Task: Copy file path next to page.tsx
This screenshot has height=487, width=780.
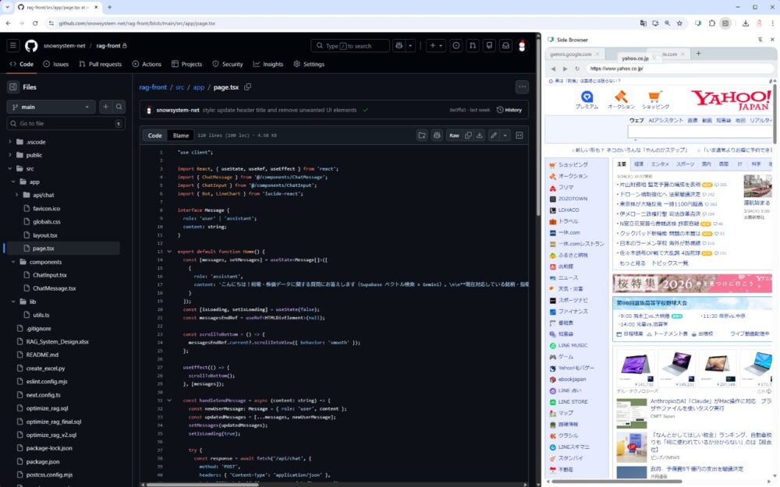Action: [248, 87]
